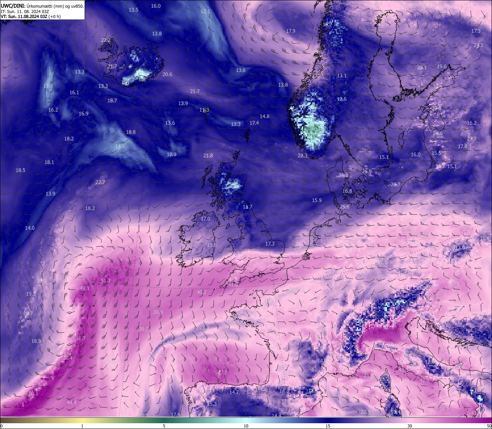
Task: Click the 11.5 value in the pale dry tongue
Action: (120, 147)
